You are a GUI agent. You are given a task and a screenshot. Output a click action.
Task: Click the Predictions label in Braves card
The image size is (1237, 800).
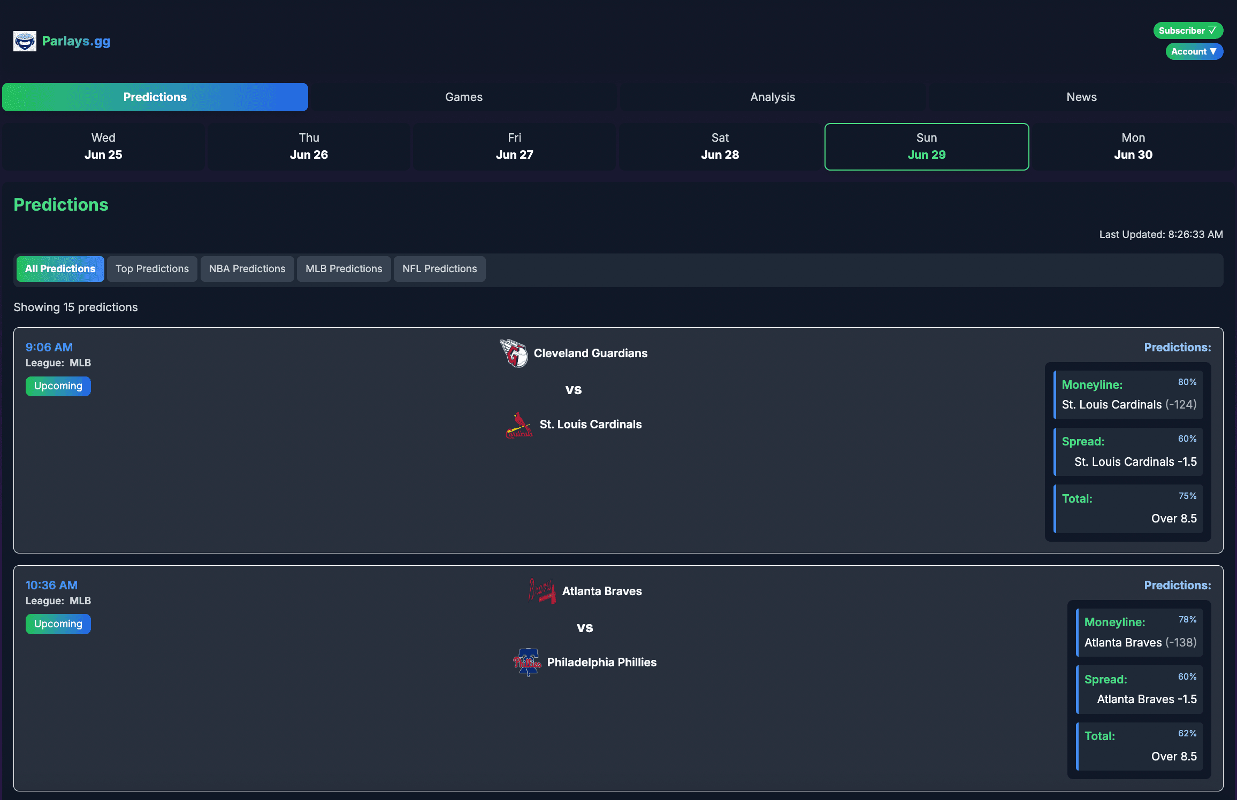[1178, 585]
